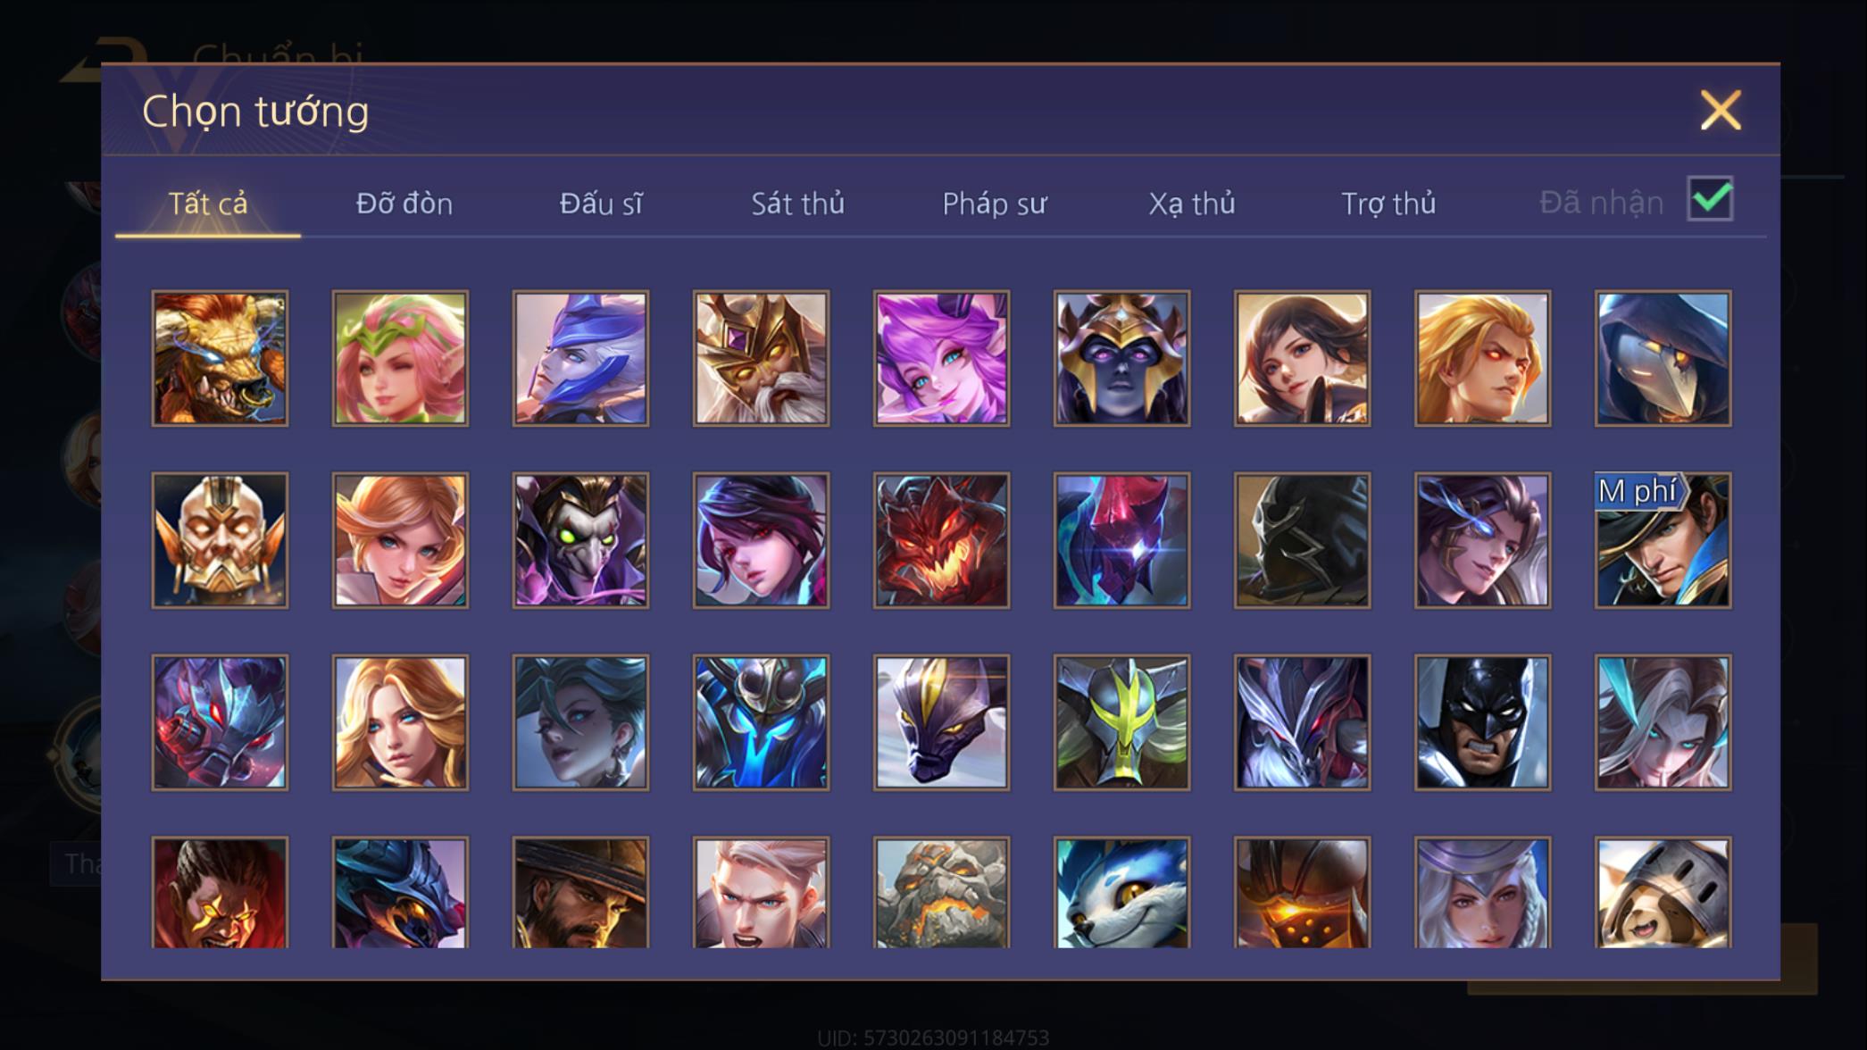Switch to Trợ thủ tab
Viewport: 1867px width, 1050px height.
(x=1388, y=204)
